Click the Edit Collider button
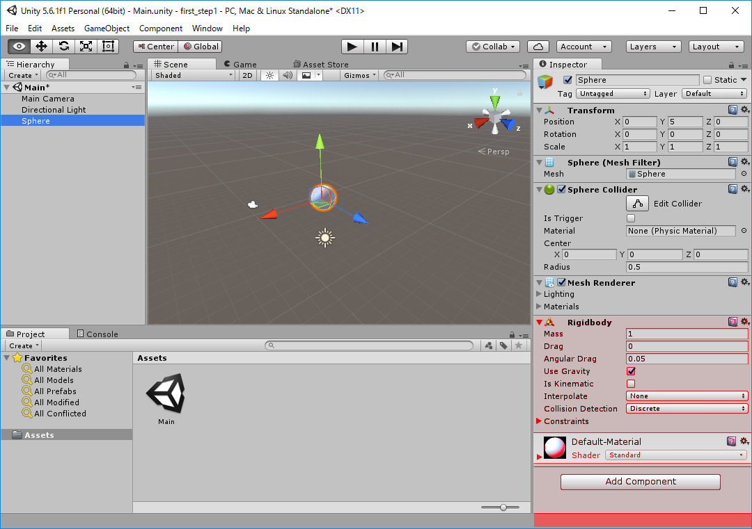Image resolution: width=752 pixels, height=529 pixels. point(637,204)
